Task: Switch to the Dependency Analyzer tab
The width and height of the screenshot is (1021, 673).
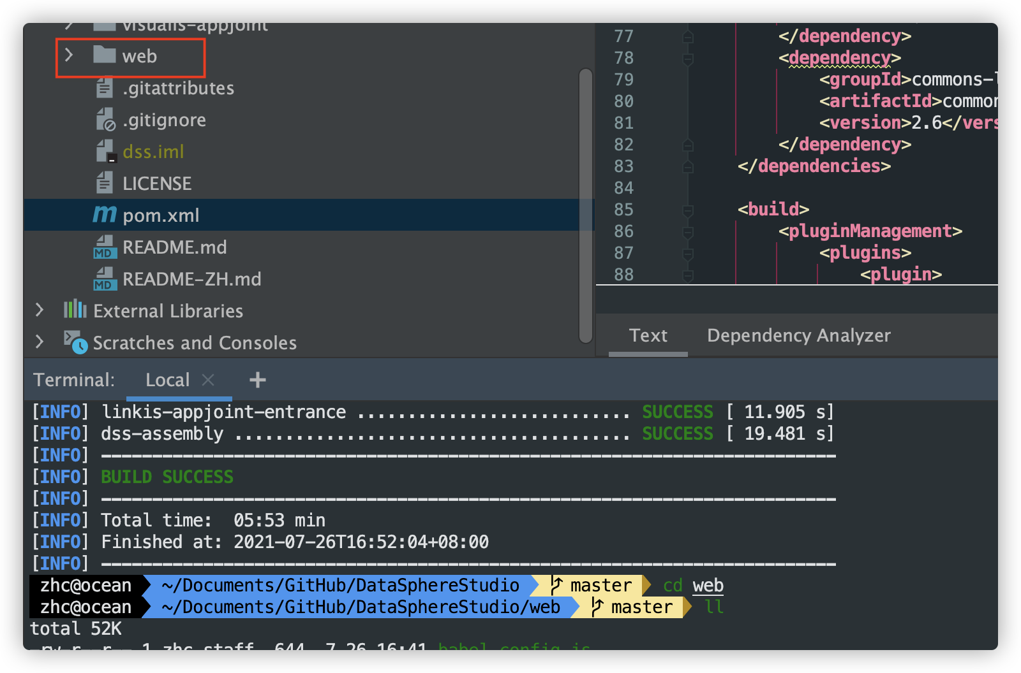Action: (x=798, y=335)
